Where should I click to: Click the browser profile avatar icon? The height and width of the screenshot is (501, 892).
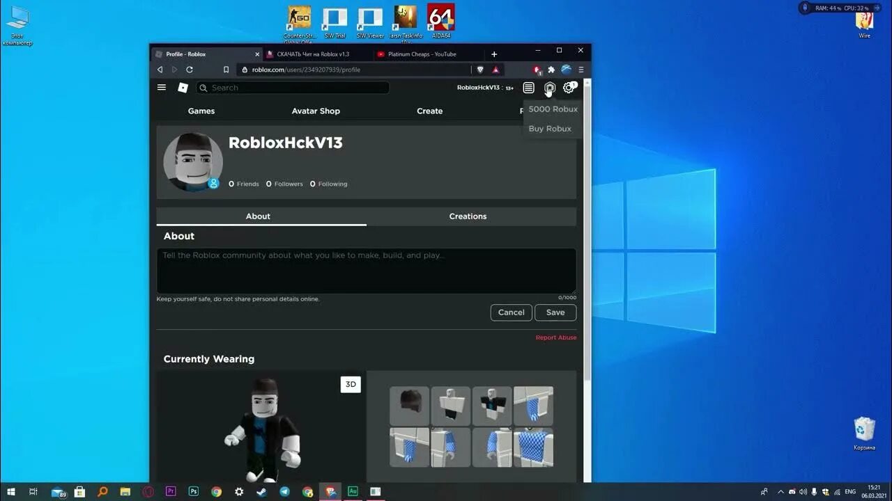(x=567, y=70)
